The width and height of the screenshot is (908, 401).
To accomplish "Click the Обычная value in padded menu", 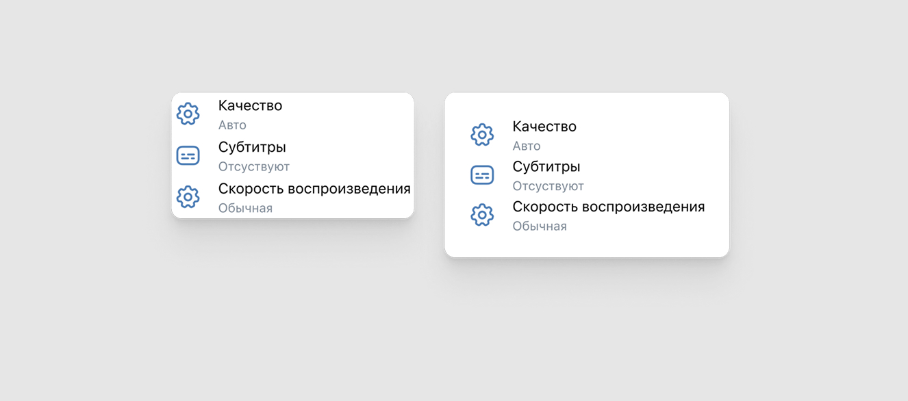I will click(x=540, y=227).
